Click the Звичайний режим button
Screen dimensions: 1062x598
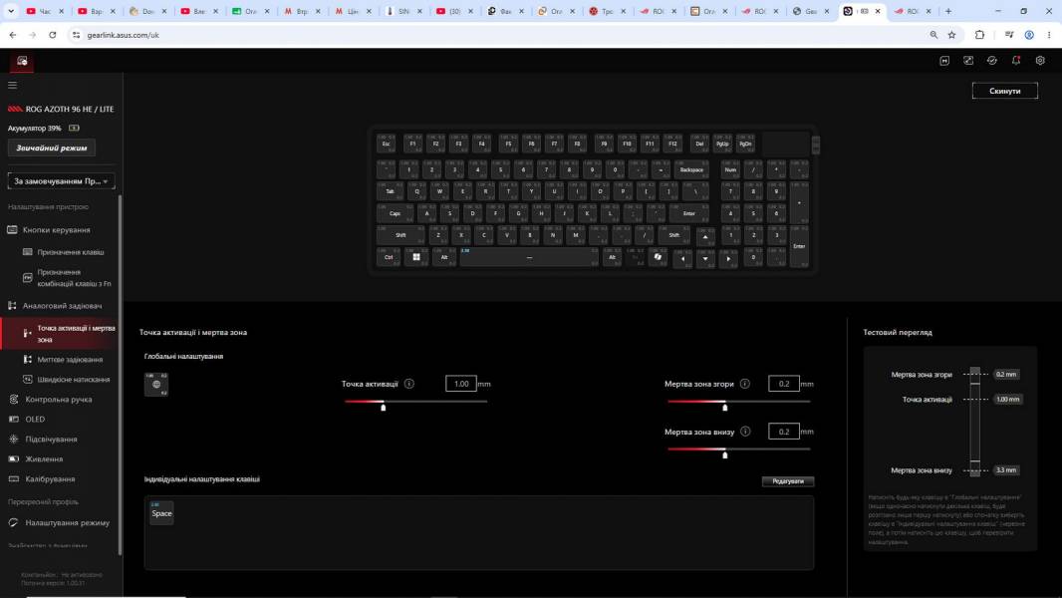52,148
